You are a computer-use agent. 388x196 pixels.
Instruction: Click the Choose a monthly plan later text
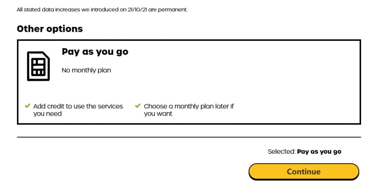point(189,106)
